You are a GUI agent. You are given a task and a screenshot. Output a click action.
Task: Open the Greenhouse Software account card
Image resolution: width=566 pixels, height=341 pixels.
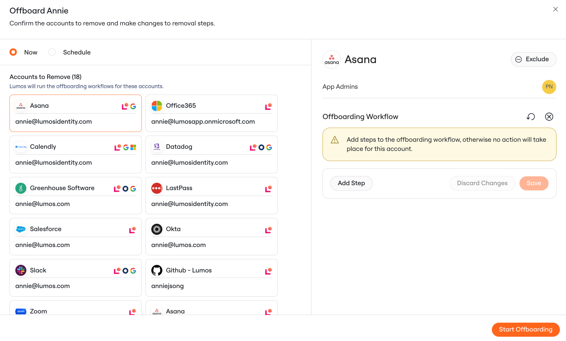pyautogui.click(x=76, y=196)
